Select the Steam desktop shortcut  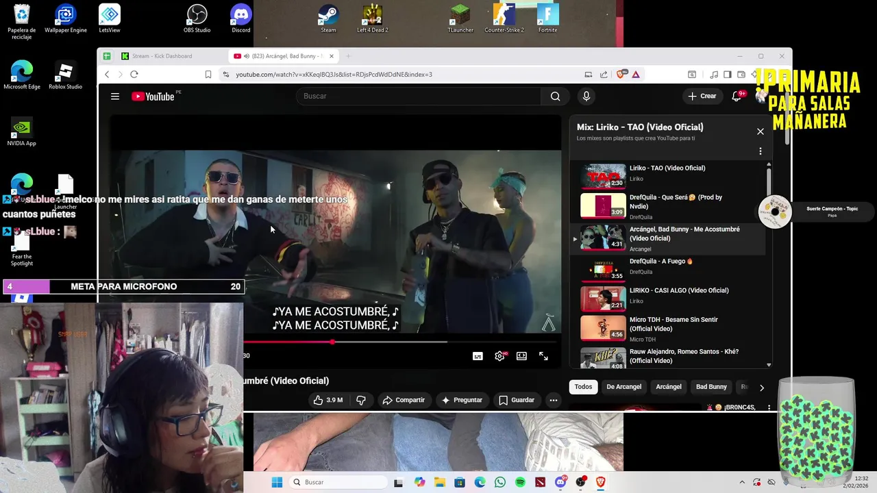pyautogui.click(x=328, y=19)
